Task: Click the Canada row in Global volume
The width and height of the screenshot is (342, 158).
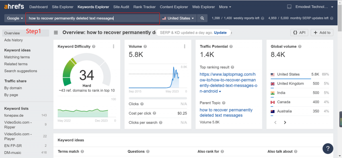Action: pos(300,102)
